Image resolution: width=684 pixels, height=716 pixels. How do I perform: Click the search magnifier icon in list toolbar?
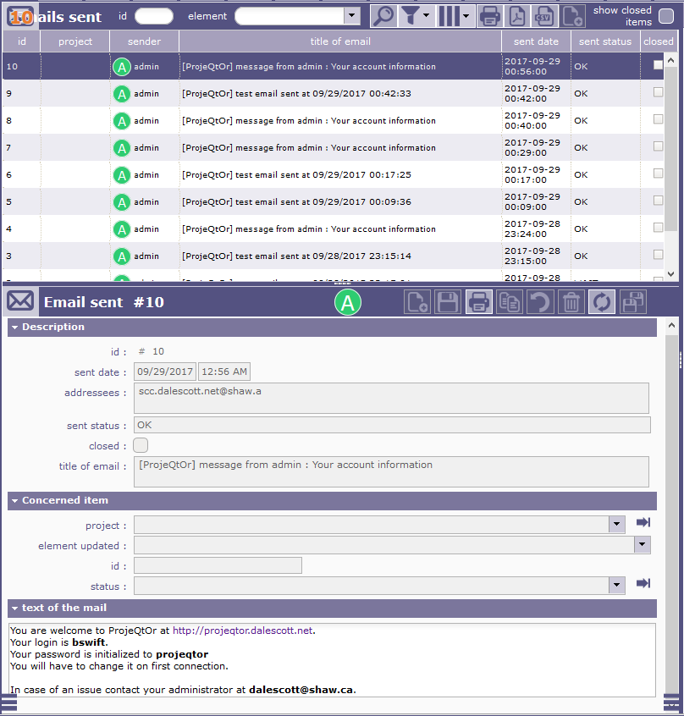point(383,16)
